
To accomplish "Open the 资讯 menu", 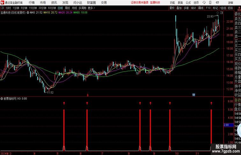I will [x=54, y=3].
